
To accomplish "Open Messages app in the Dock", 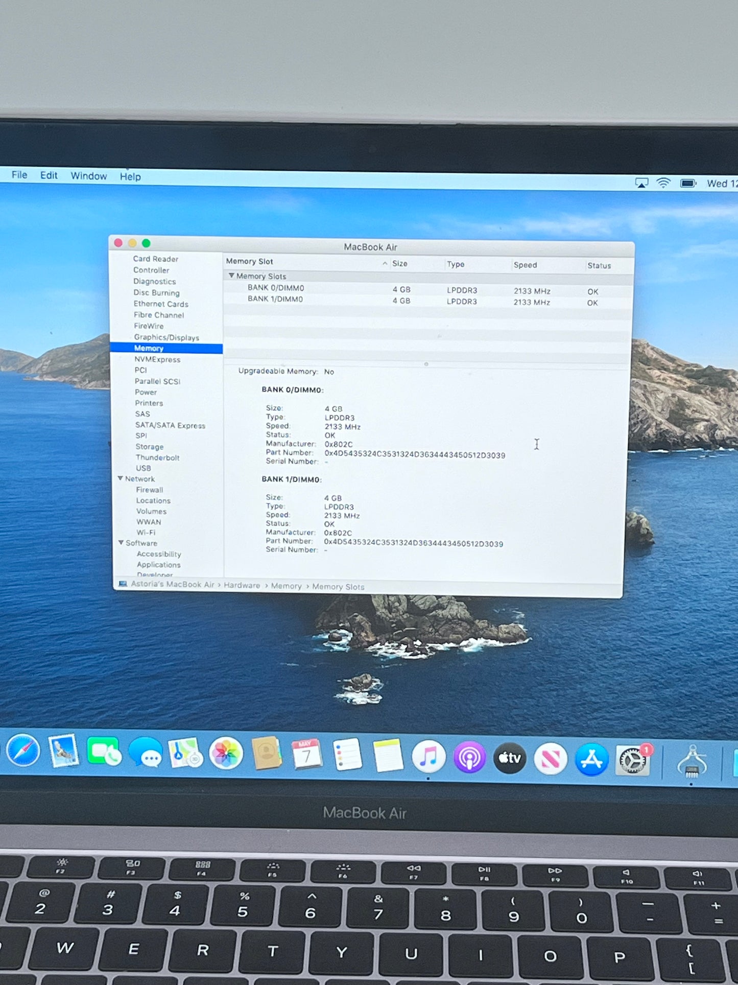I will [x=146, y=752].
